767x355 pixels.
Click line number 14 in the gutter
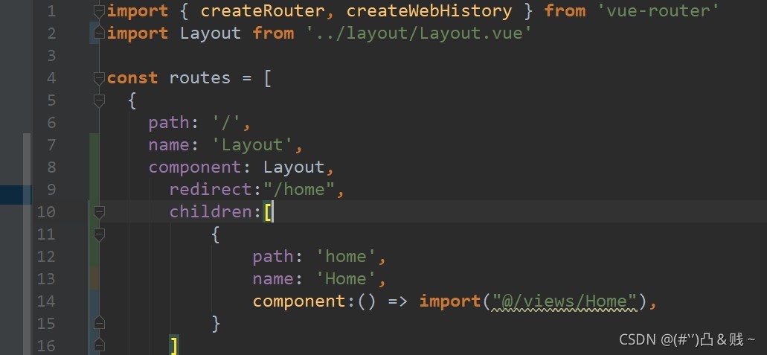46,301
